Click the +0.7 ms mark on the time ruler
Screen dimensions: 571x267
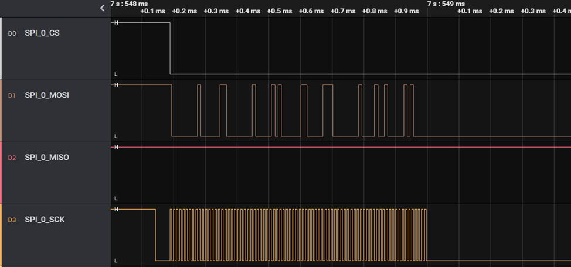tap(343, 11)
